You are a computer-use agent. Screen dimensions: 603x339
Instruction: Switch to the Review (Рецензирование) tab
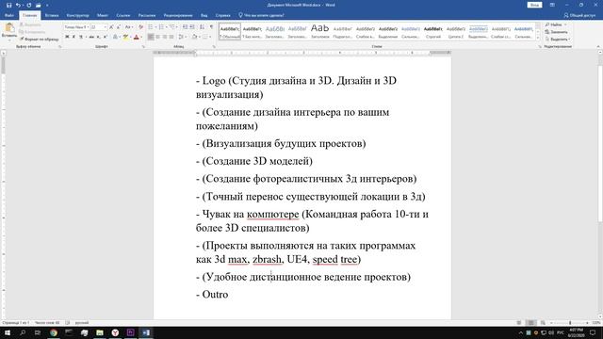(x=178, y=15)
